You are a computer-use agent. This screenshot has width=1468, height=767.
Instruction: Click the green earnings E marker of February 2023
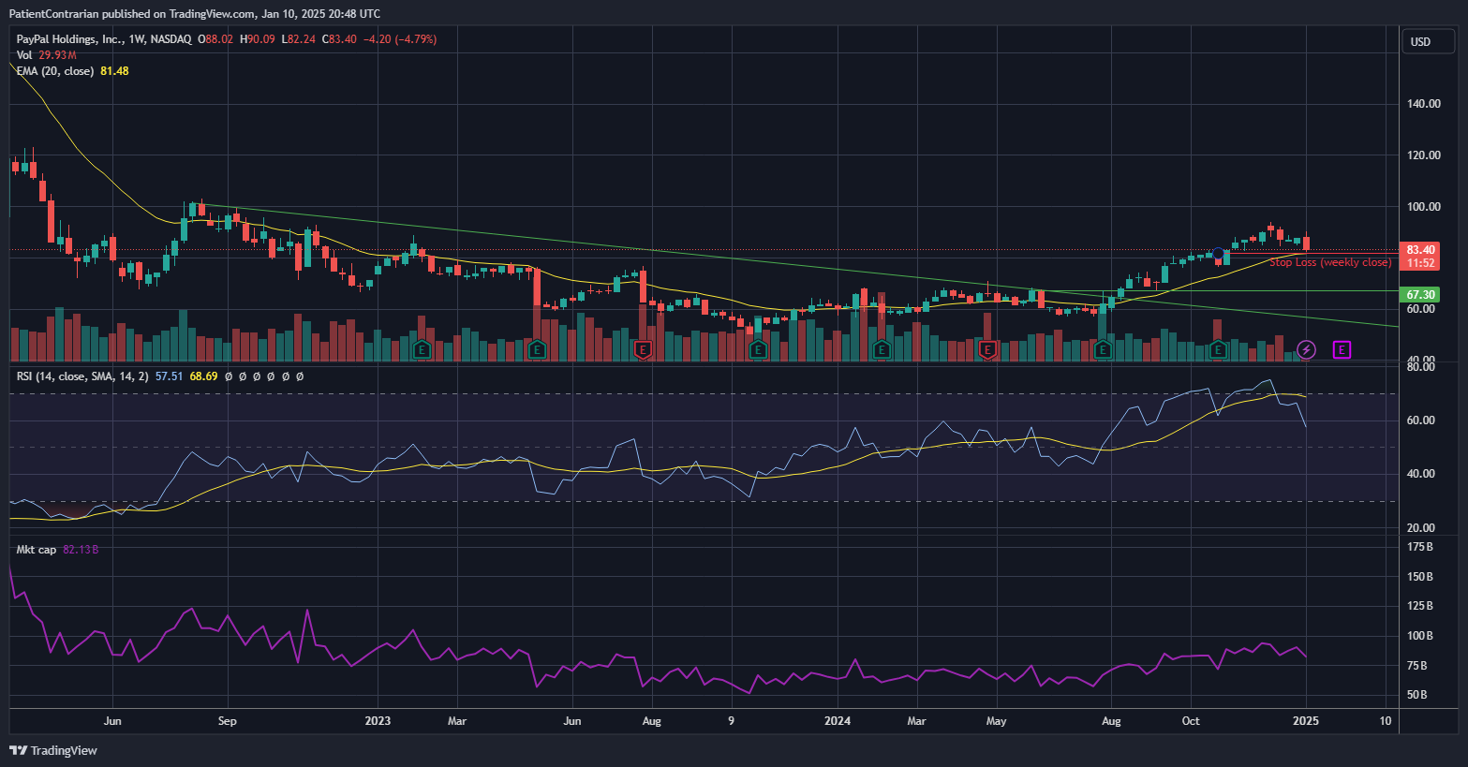pos(422,350)
